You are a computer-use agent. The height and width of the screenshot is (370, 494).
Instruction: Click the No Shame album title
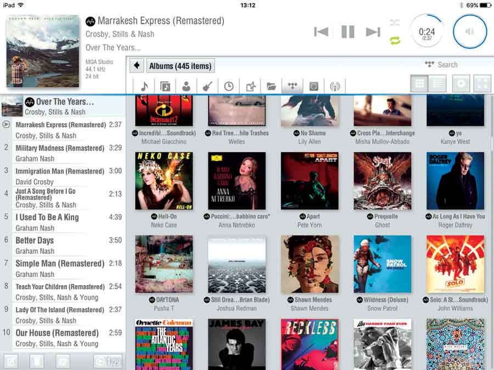(313, 133)
